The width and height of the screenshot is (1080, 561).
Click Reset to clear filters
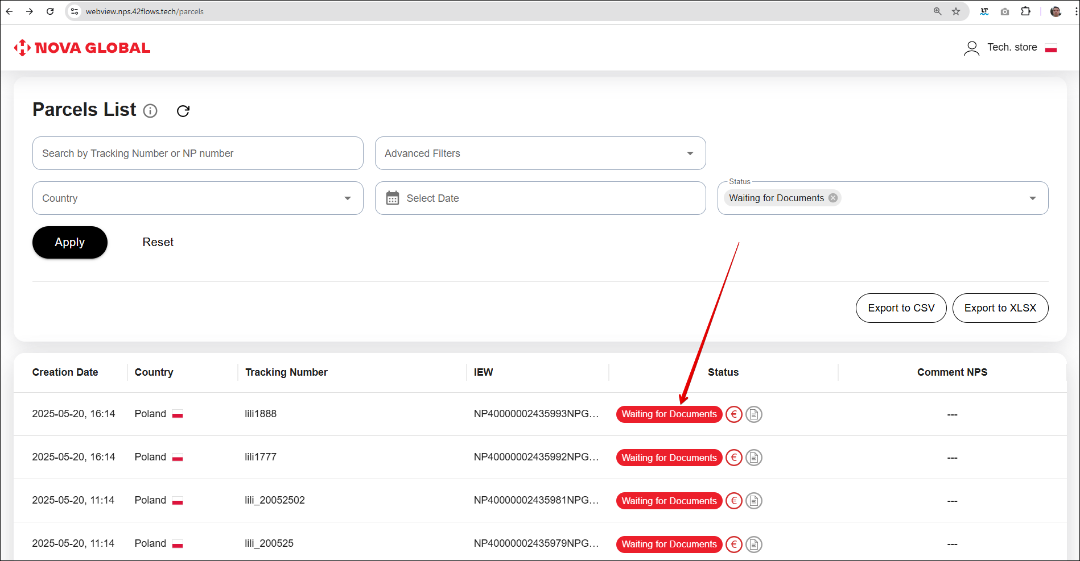[158, 242]
